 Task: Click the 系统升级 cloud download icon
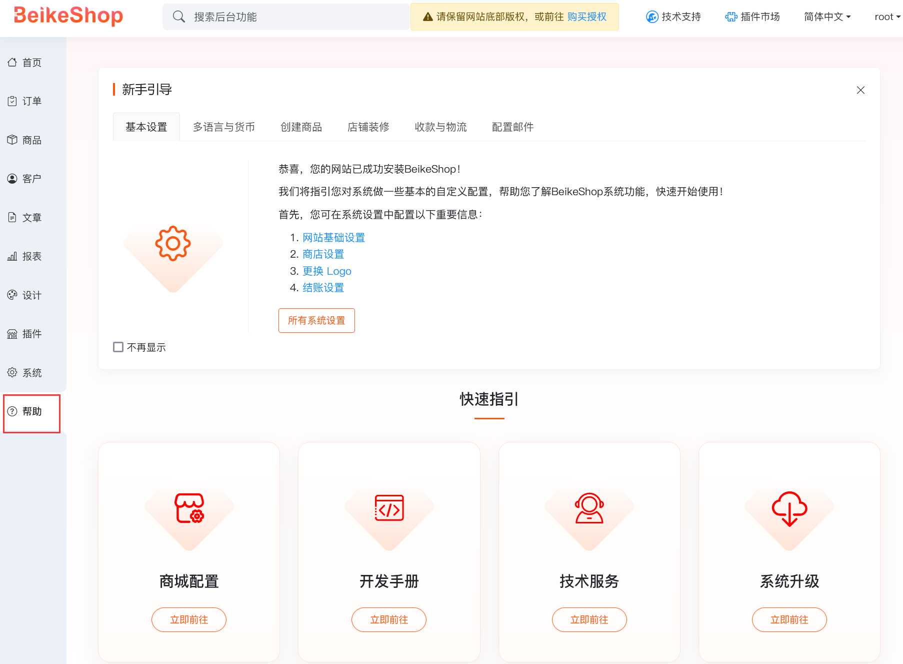789,508
